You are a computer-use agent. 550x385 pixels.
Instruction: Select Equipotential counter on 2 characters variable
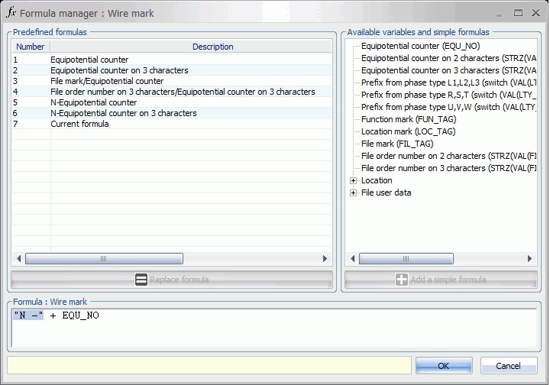(x=448, y=58)
